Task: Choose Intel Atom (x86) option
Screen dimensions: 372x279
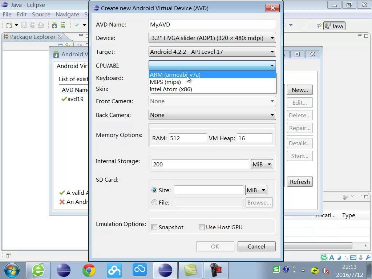Action: pyautogui.click(x=212, y=89)
